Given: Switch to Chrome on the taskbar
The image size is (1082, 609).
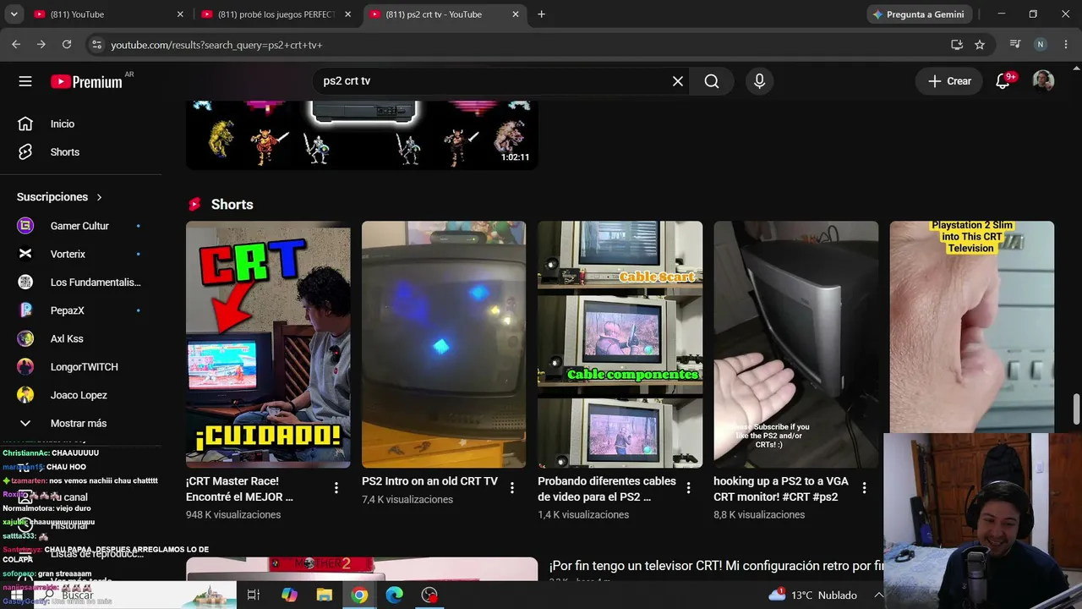Looking at the screenshot, I should pyautogui.click(x=360, y=595).
